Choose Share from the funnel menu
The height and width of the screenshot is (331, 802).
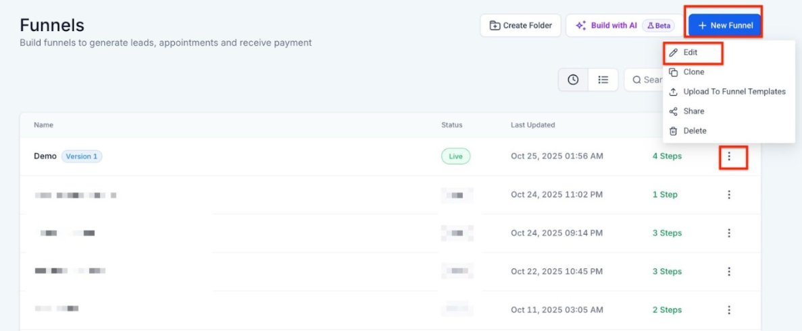click(x=693, y=111)
